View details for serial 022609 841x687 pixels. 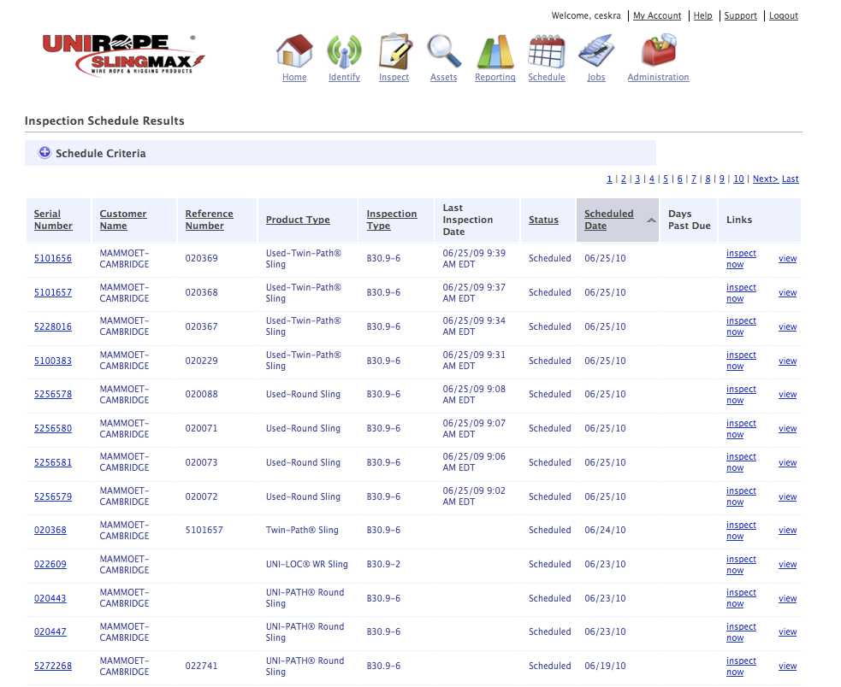(x=787, y=565)
